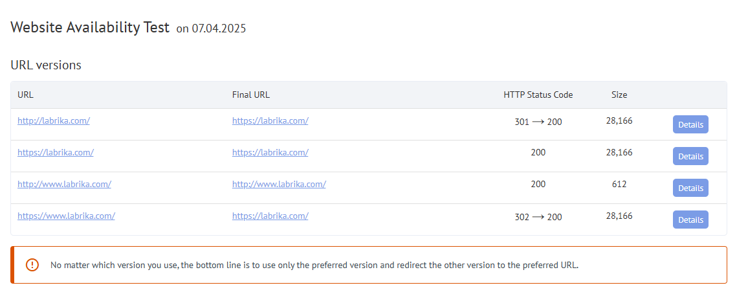Click the preferred version warning message text

[x=314, y=265]
